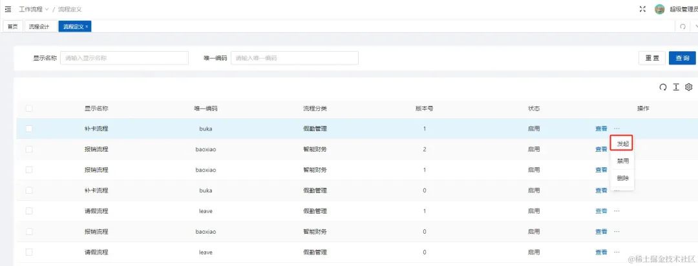Click the baoxiao code in the version 2 row
The height and width of the screenshot is (266, 698).
[x=206, y=149]
